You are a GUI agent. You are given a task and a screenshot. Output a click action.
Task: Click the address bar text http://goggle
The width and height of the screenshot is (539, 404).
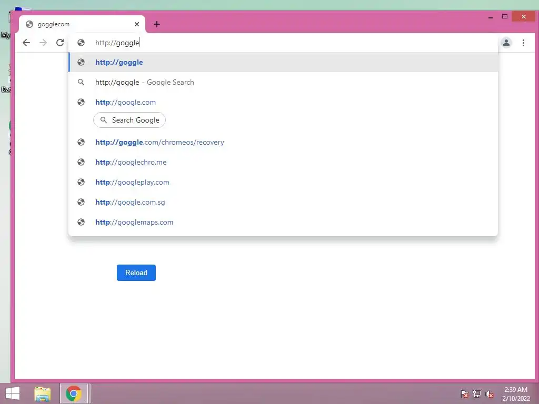click(117, 43)
